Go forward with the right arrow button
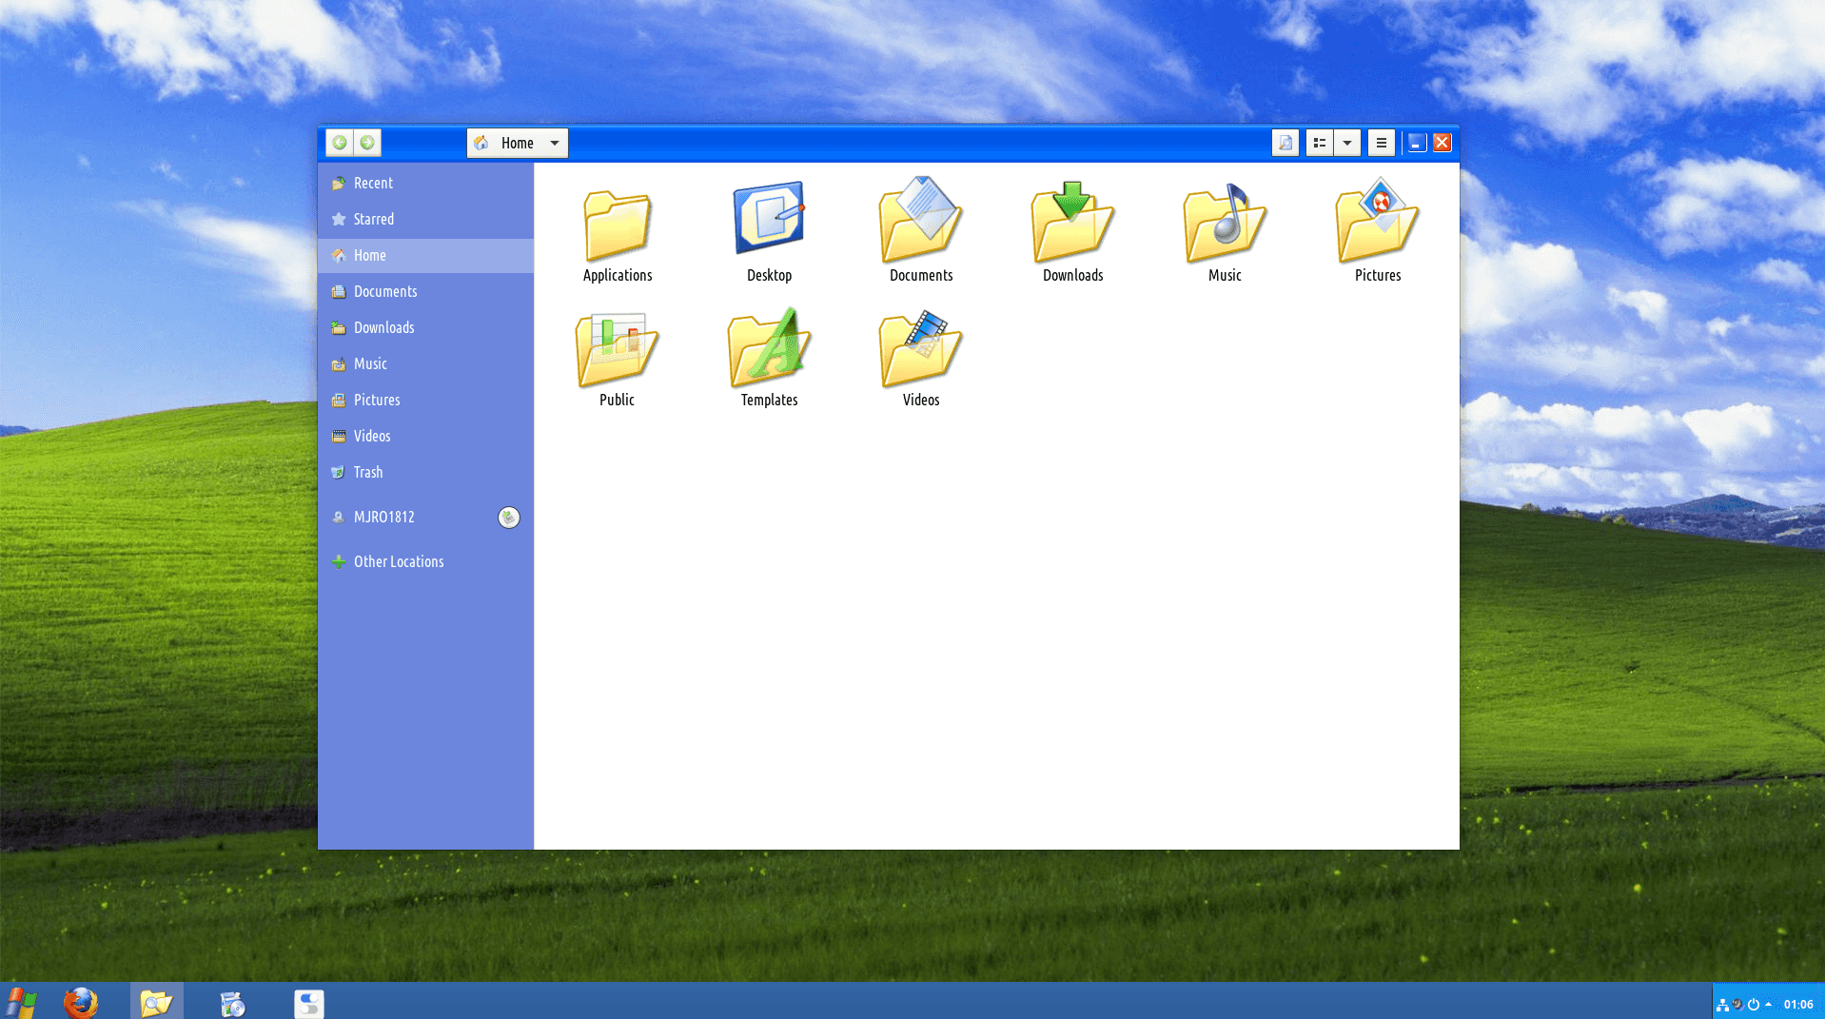Screen dimensions: 1825x1019 click(367, 143)
